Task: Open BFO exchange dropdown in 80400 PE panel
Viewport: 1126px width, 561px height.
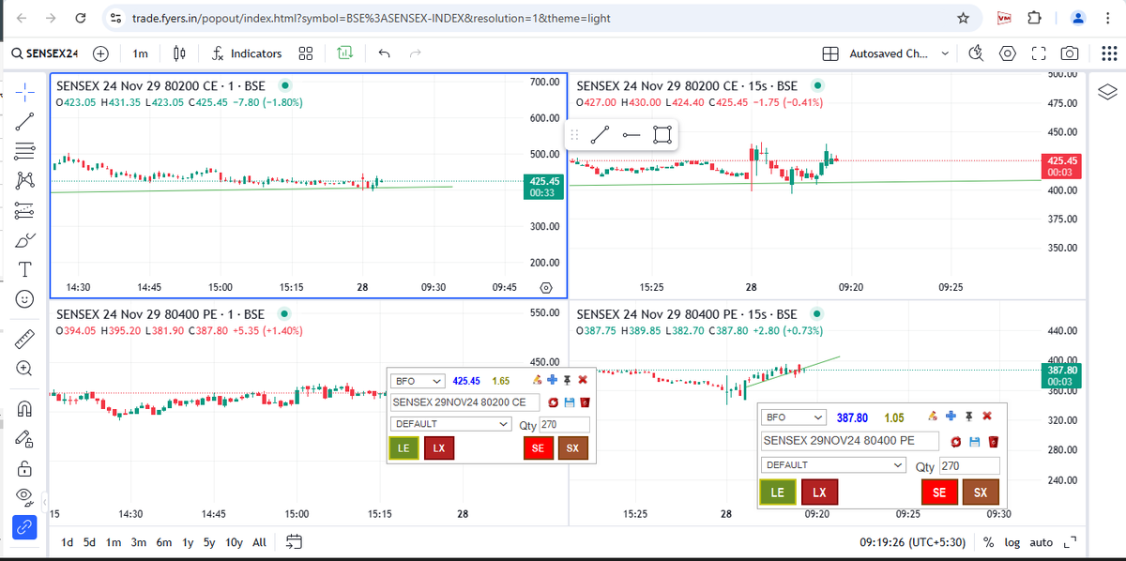Action: click(x=794, y=417)
